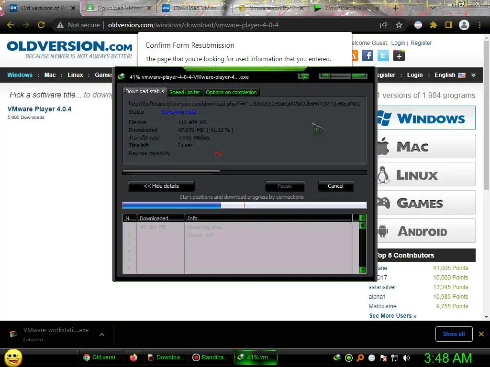
Task: Share this page via the address bar icon
Action: pyautogui.click(x=384, y=25)
